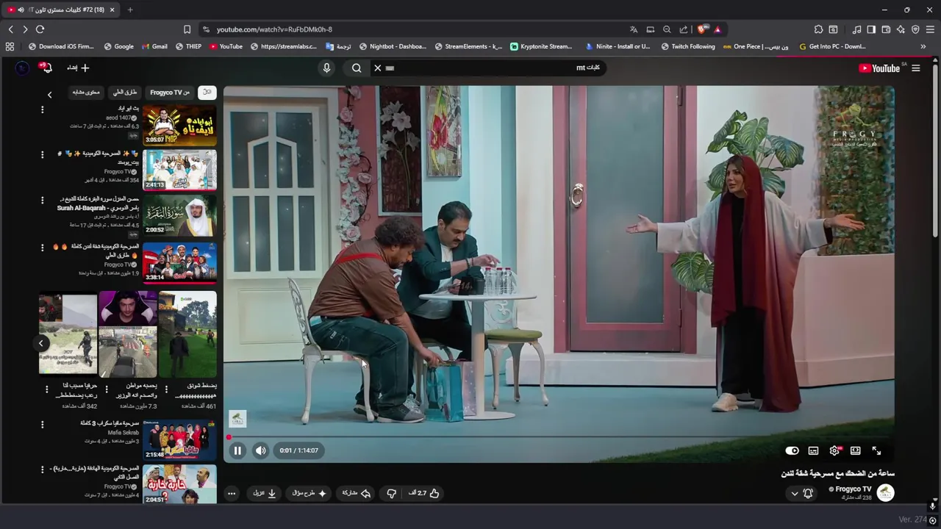Open the YouTube hamburger guide menu

click(x=916, y=68)
